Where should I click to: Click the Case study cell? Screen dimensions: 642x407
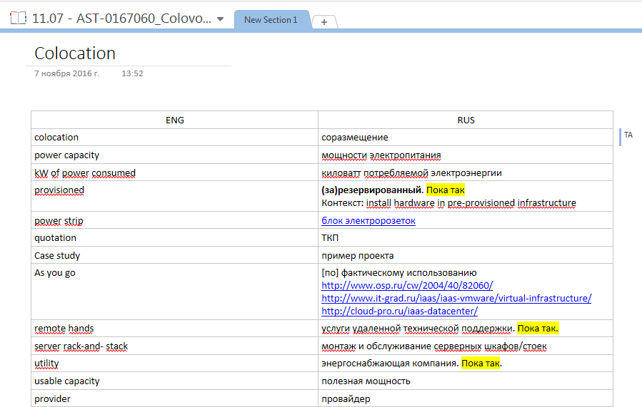coord(175,255)
